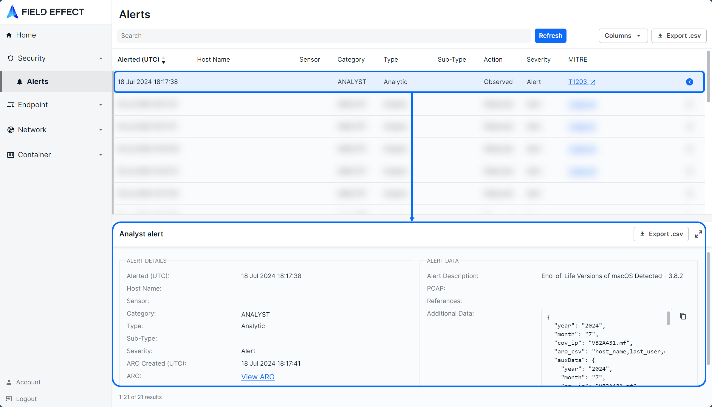The width and height of the screenshot is (712, 407).
Task: Copy Additional Data to clipboard
Action: point(683,316)
